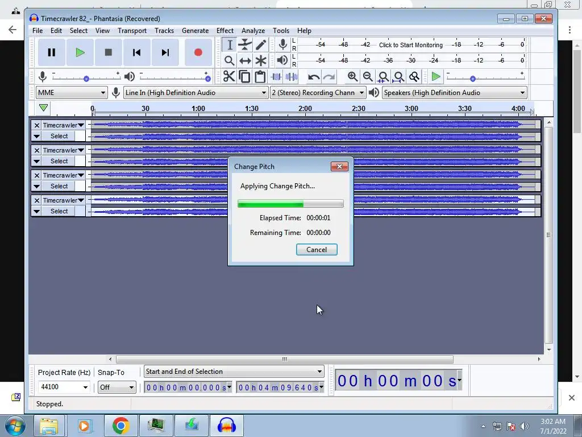Click the playback meter speaker icon
Image resolution: width=582 pixels, height=437 pixels.
coord(282,60)
